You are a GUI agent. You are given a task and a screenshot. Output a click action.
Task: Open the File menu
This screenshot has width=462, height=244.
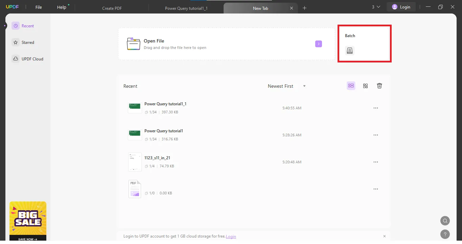(x=38, y=7)
